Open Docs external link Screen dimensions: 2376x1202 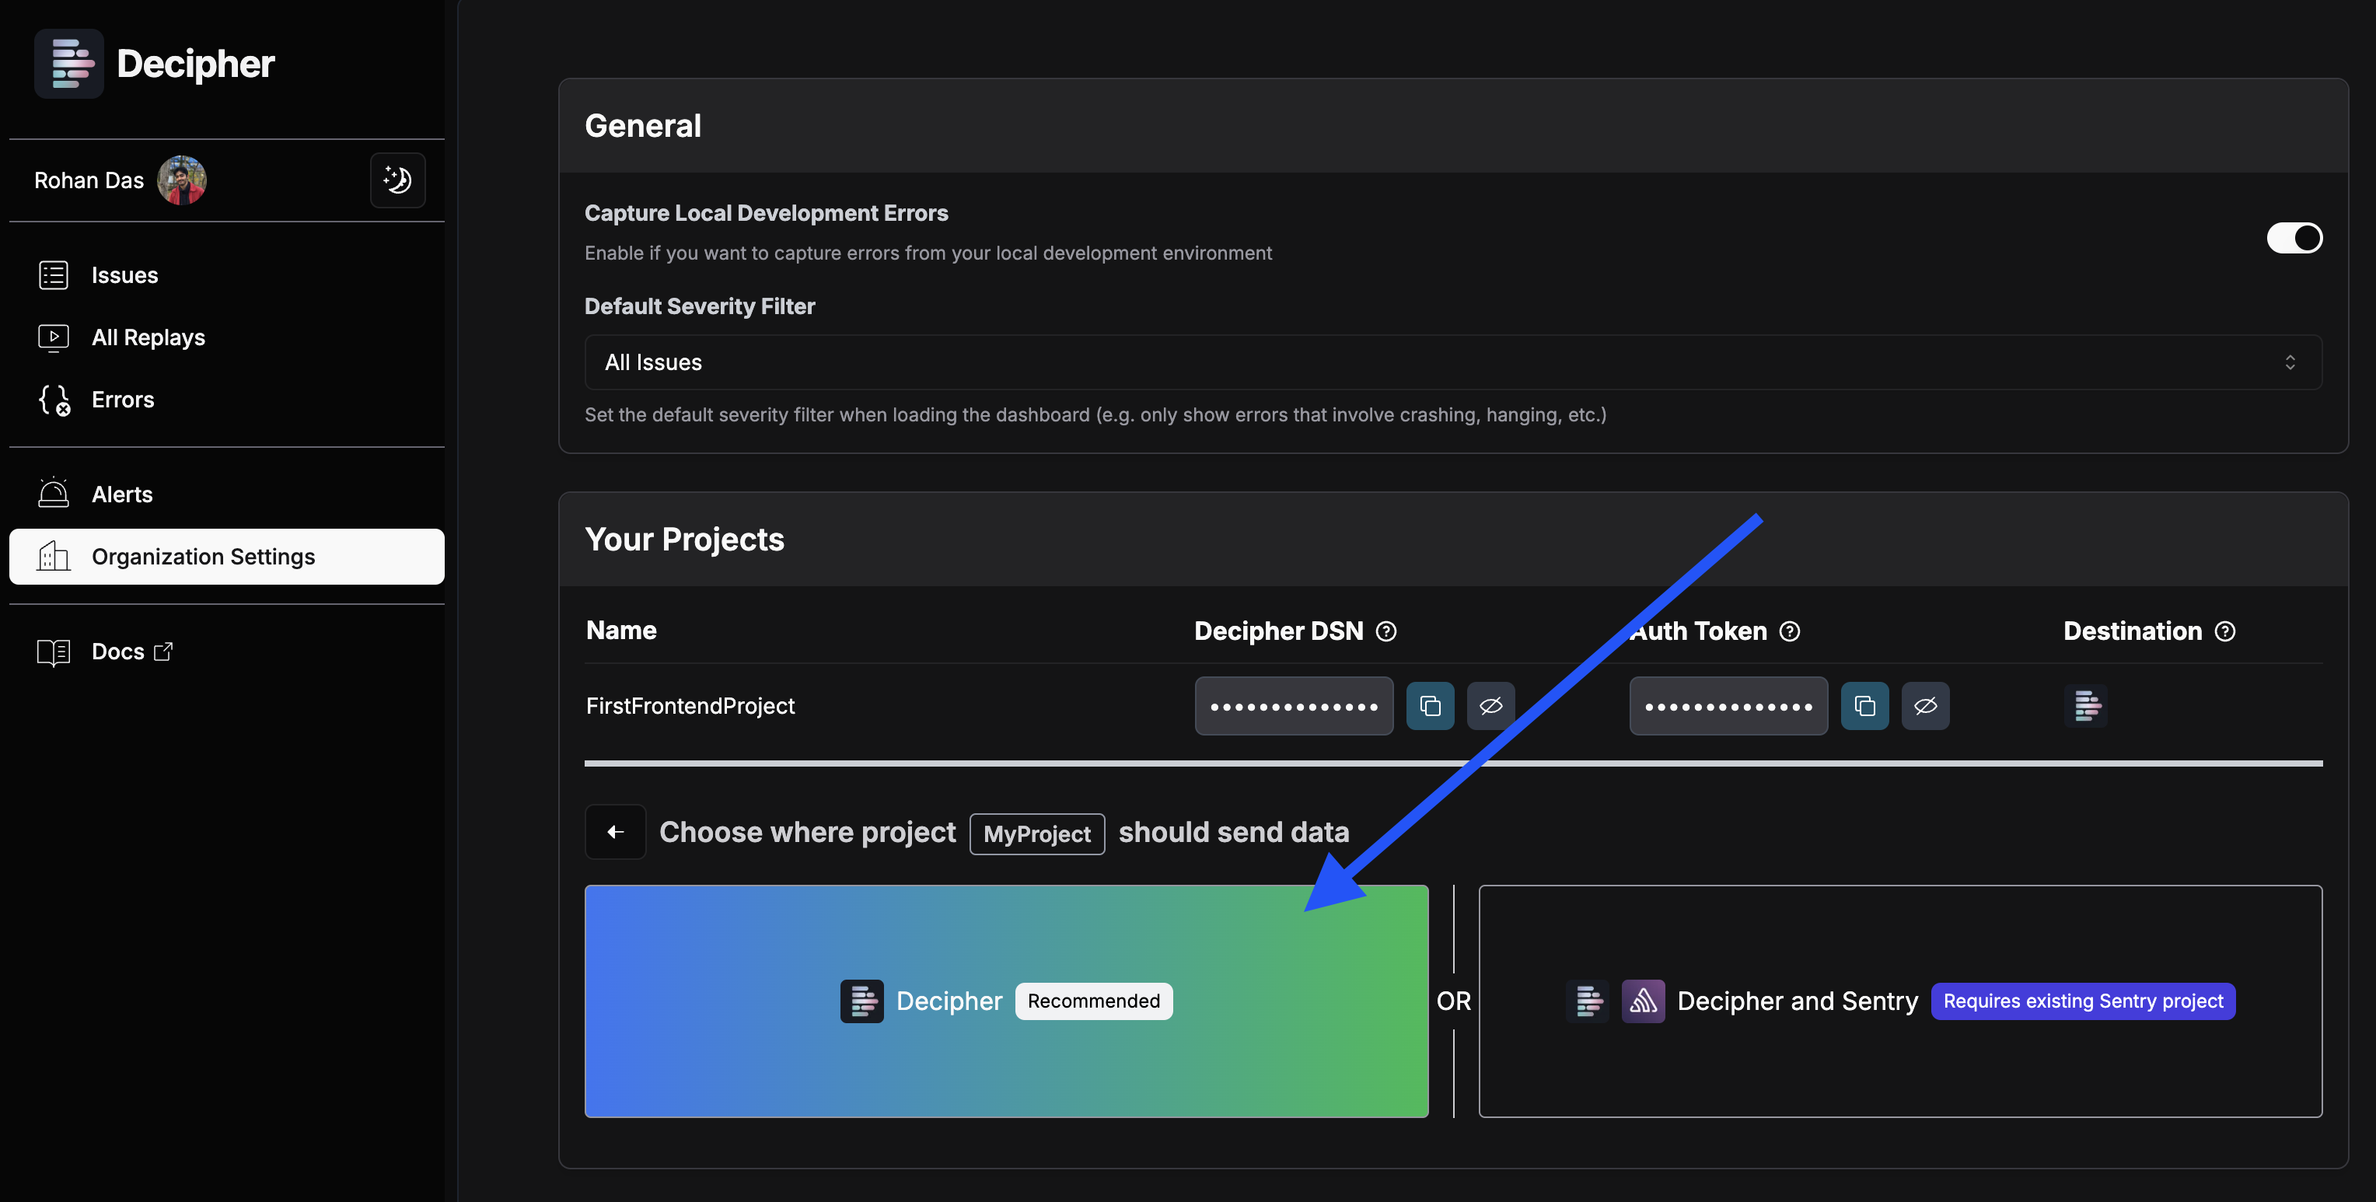pyautogui.click(x=227, y=652)
